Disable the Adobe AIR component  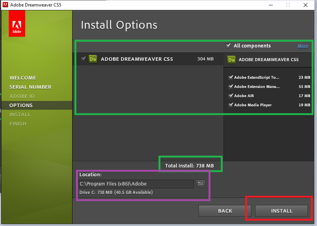coord(231,96)
